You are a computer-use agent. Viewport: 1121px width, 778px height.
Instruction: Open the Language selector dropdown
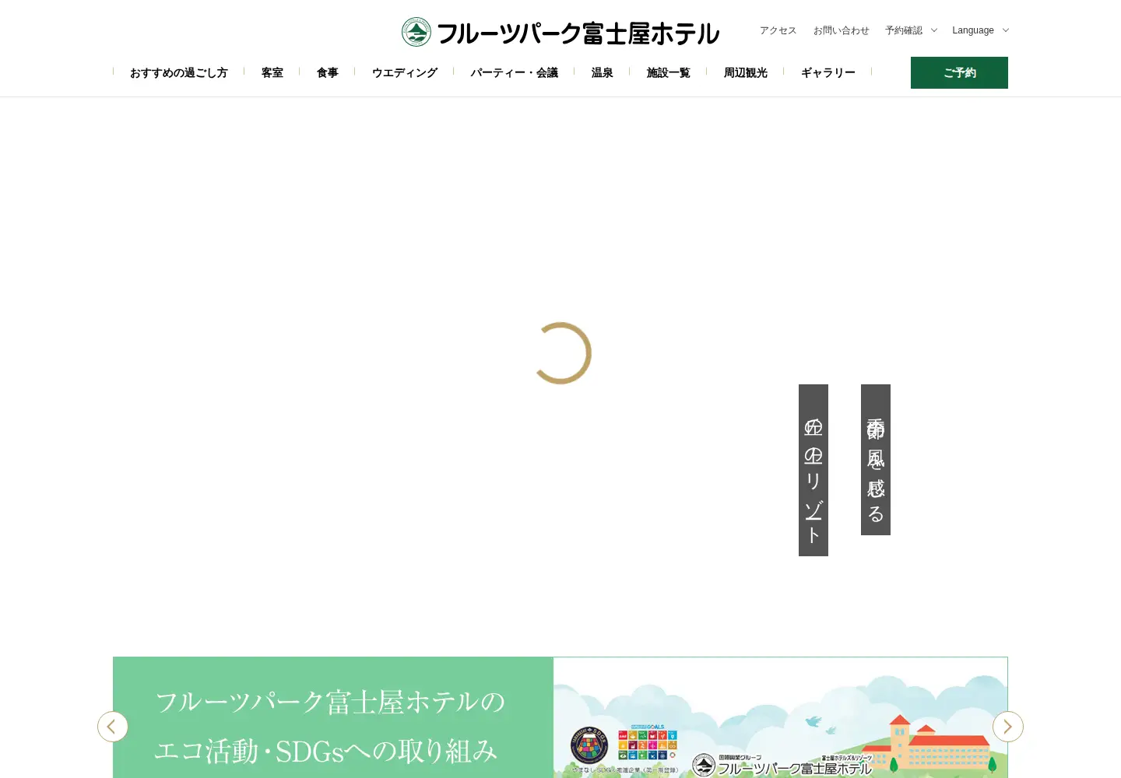click(981, 30)
